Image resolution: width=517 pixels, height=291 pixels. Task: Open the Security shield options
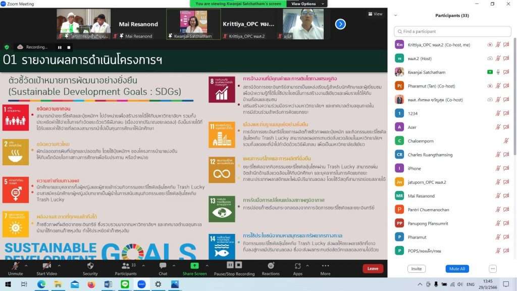click(90, 266)
